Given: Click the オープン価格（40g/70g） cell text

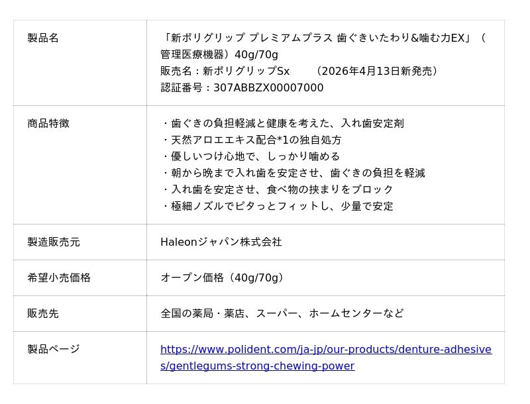Looking at the screenshot, I should [x=224, y=278].
